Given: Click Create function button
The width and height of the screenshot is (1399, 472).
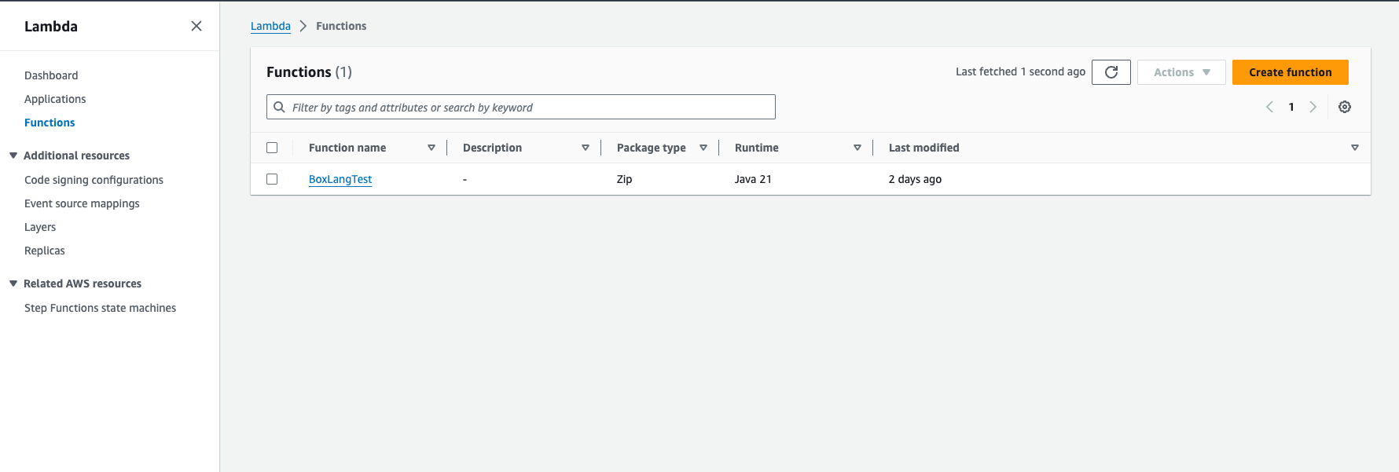Looking at the screenshot, I should pos(1290,72).
